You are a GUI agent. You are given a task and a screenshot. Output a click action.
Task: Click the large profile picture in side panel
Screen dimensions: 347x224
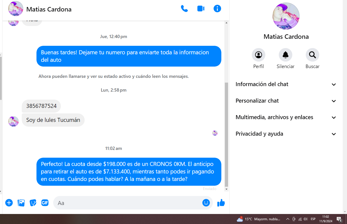coord(286,16)
